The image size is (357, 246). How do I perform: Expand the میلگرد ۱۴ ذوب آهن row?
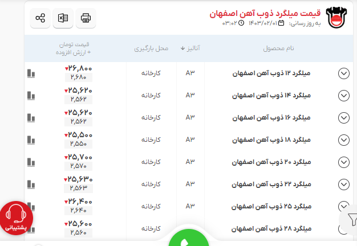coord(344,96)
